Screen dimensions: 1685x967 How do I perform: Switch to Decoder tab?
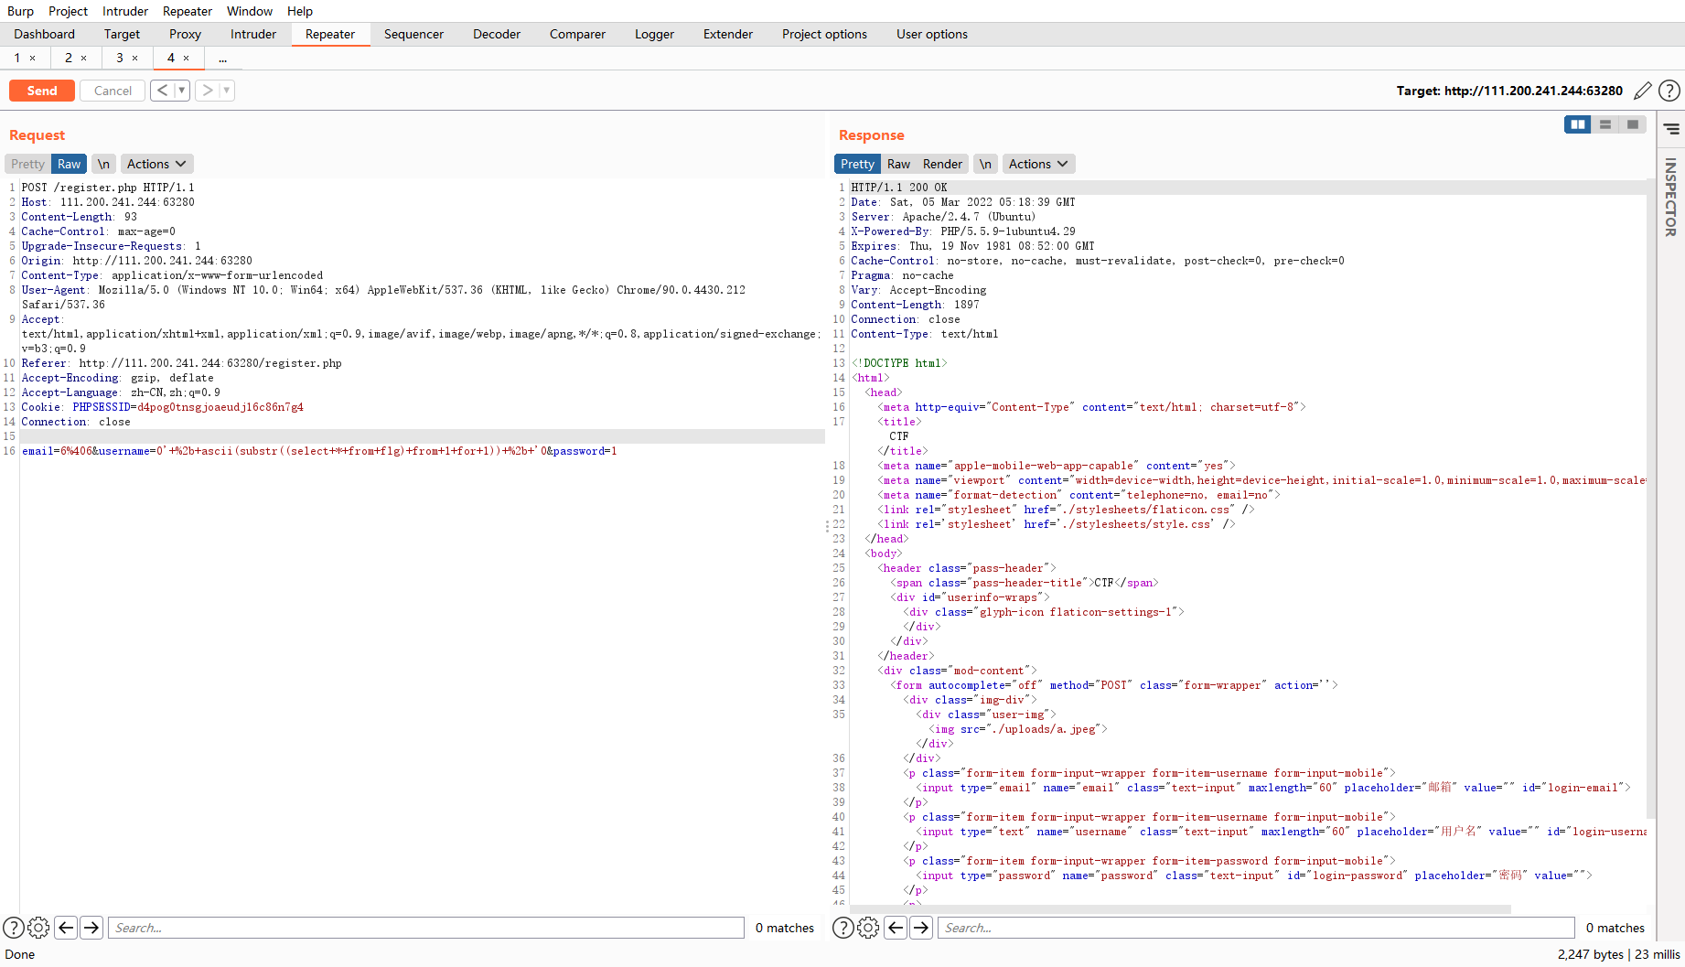pos(497,34)
